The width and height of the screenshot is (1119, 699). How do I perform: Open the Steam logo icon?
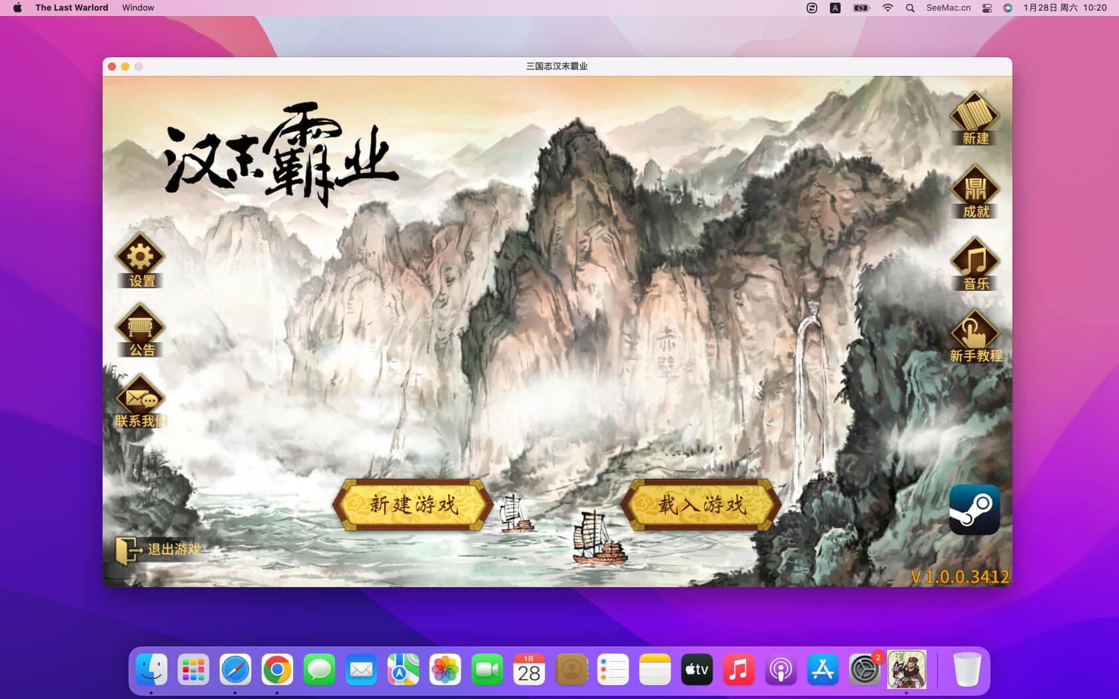[974, 509]
